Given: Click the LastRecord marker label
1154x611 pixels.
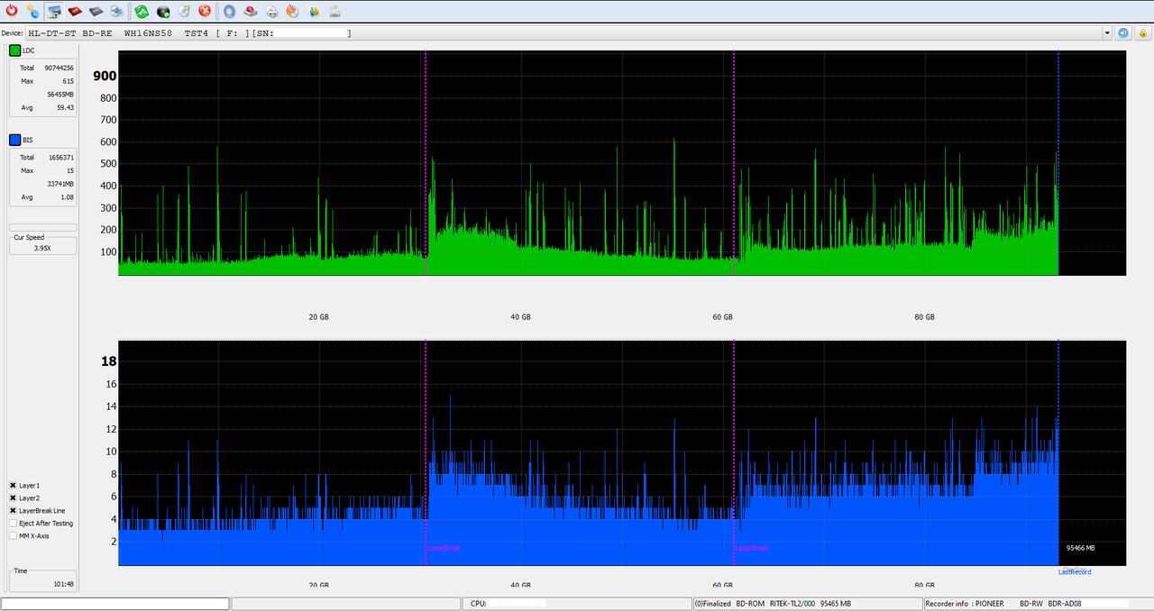Looking at the screenshot, I should click(1074, 571).
